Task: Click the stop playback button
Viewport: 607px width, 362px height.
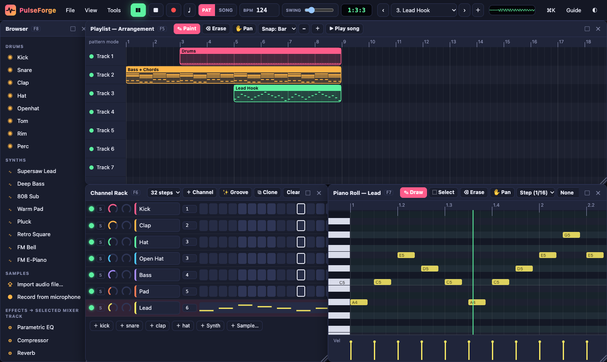Action: [156, 10]
